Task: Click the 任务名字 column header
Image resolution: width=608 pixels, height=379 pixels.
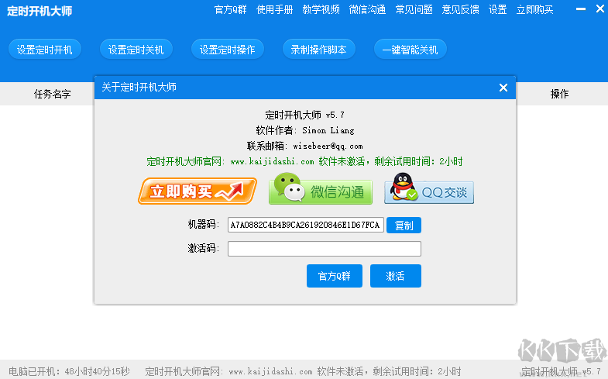Action: click(53, 94)
